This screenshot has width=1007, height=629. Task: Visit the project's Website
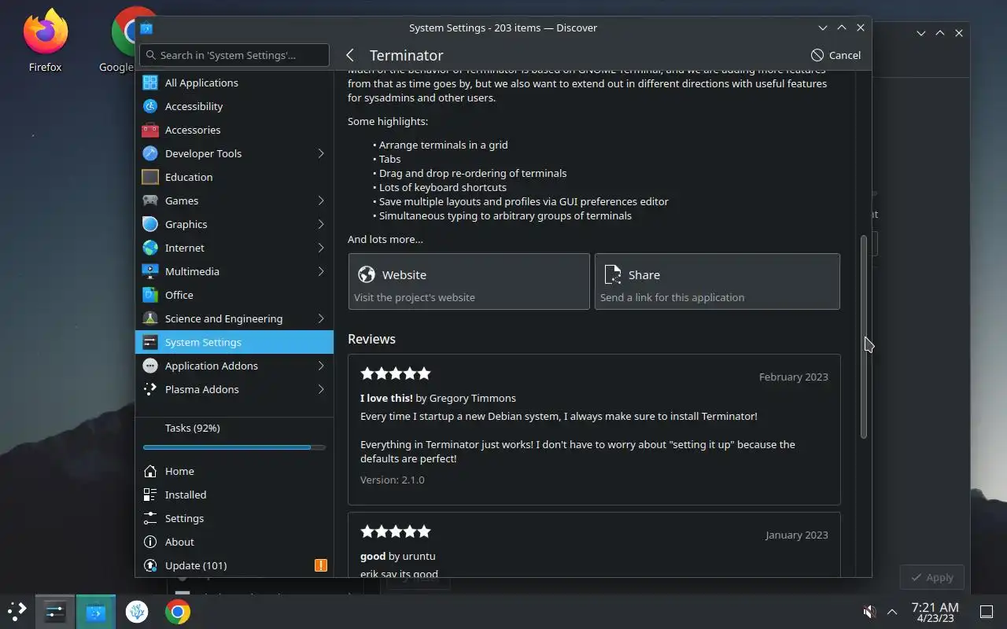pos(469,281)
